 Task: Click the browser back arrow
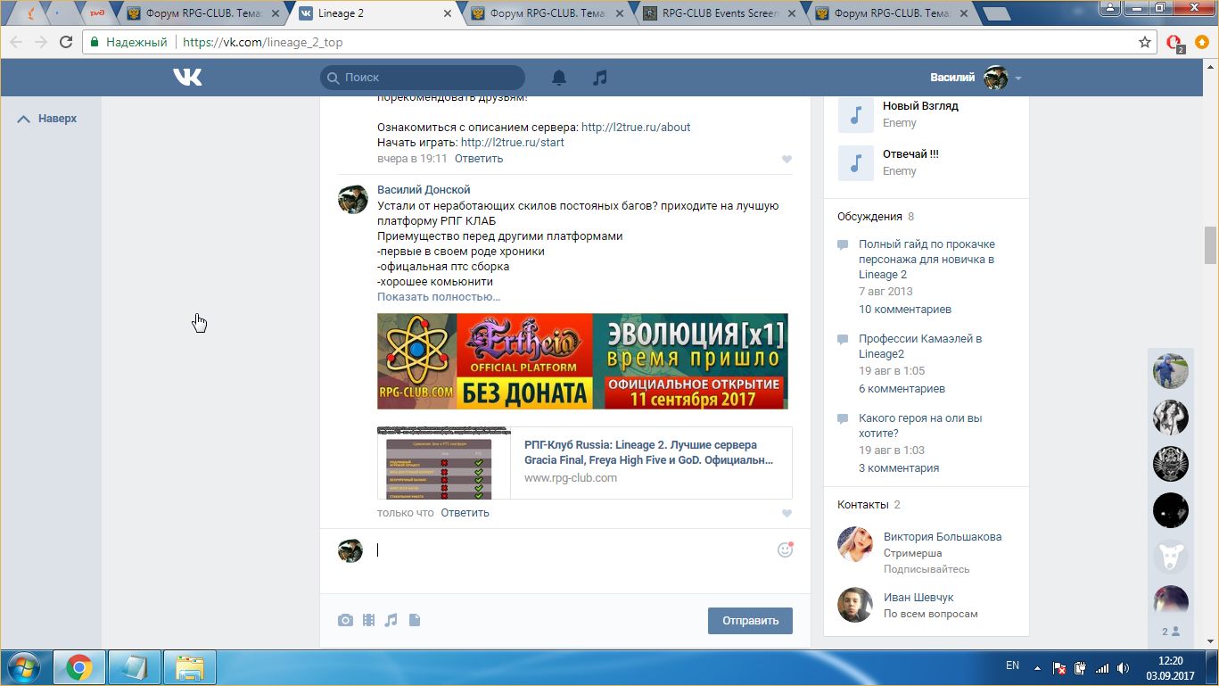point(16,42)
